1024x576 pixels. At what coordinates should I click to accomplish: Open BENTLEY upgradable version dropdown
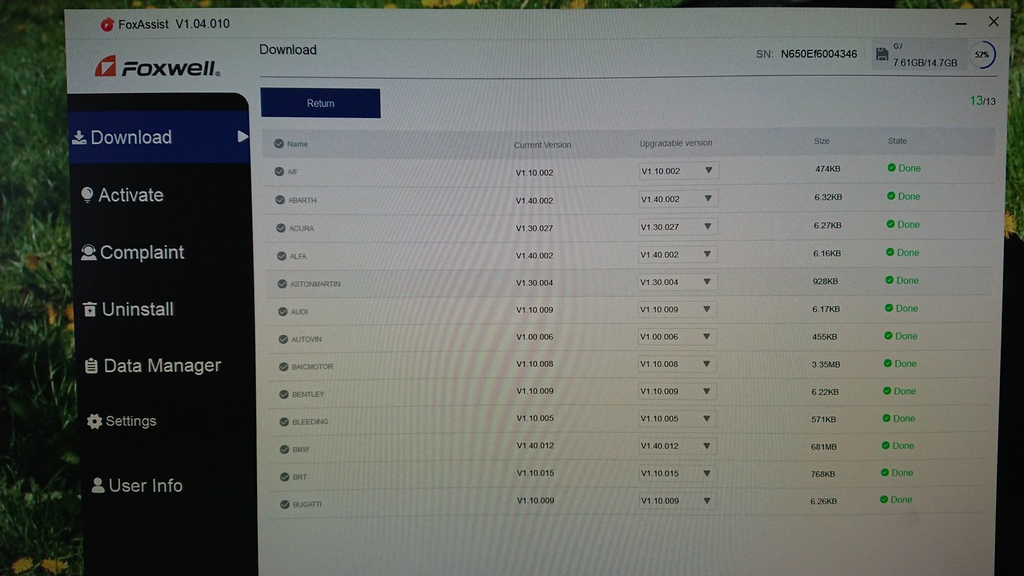[678, 391]
